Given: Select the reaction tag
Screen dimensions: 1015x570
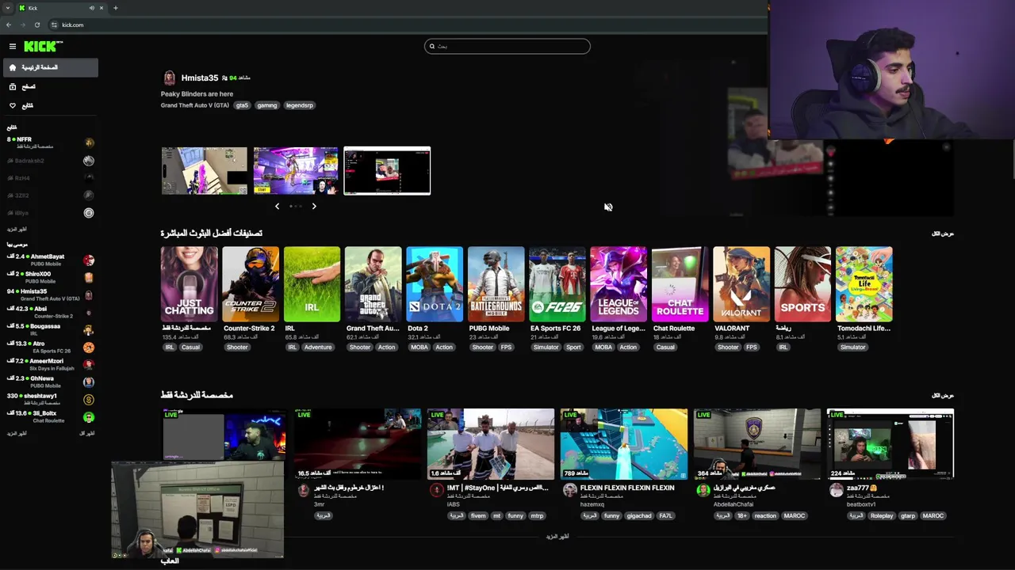Looking at the screenshot, I should pyautogui.click(x=765, y=515).
